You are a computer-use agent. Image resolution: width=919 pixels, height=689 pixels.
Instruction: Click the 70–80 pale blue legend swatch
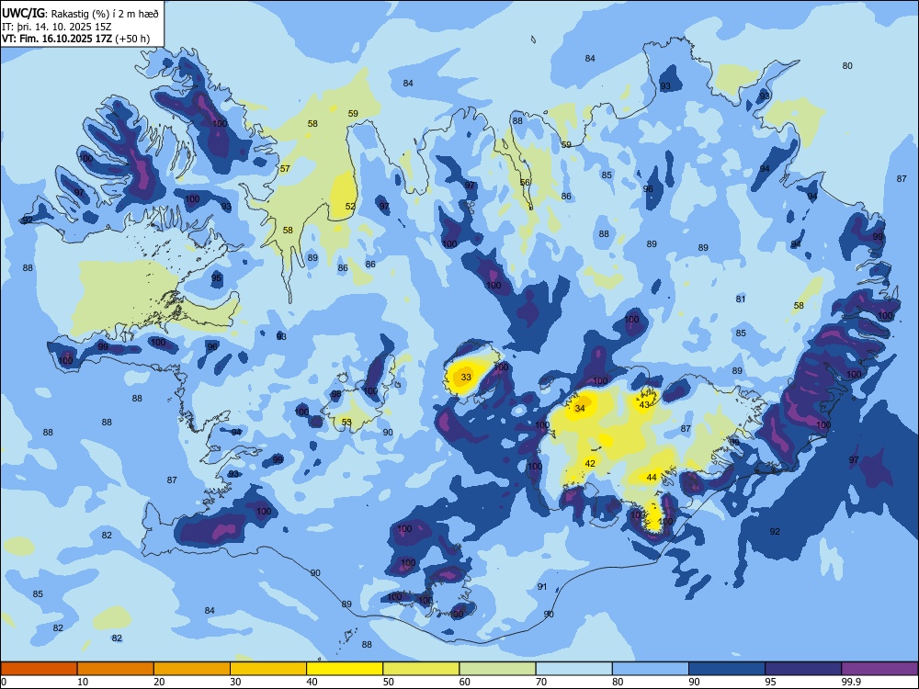pos(573,669)
